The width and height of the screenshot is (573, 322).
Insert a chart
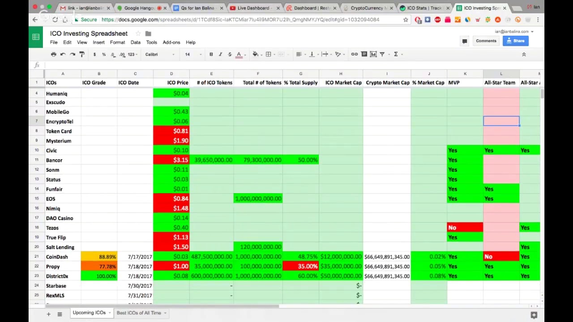coord(373,54)
